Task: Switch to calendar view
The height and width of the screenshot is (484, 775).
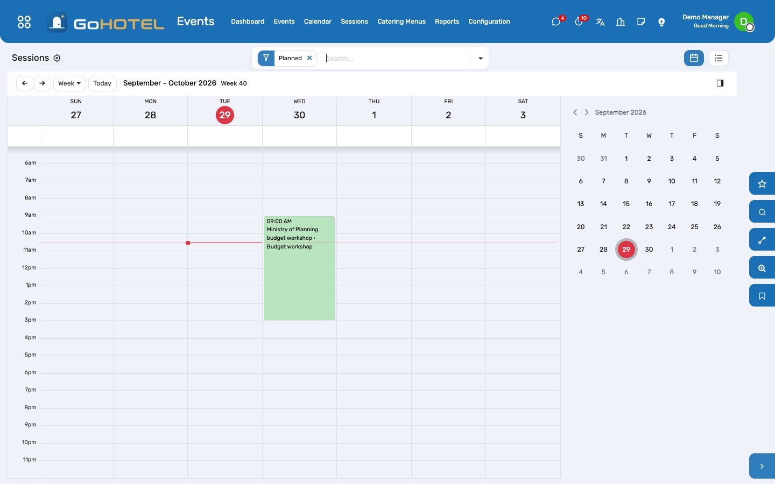Action: click(x=694, y=58)
